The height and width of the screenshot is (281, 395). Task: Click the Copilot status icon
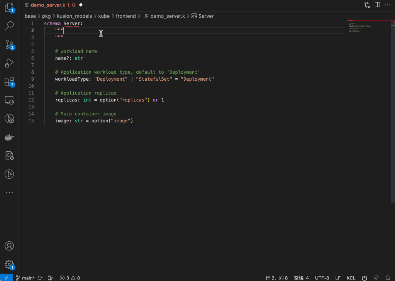[x=364, y=278]
